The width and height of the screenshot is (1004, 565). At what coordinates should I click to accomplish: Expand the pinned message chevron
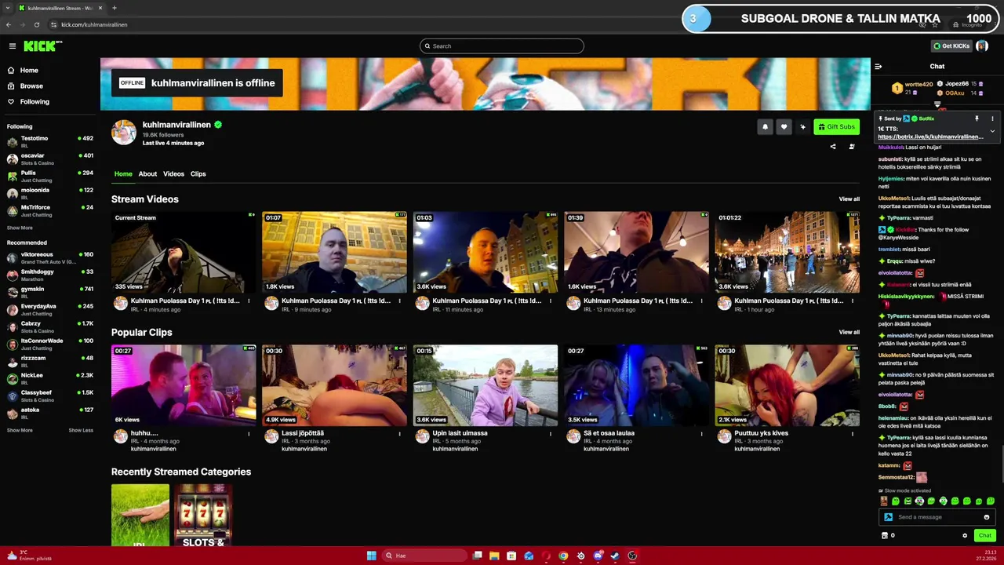pyautogui.click(x=992, y=131)
